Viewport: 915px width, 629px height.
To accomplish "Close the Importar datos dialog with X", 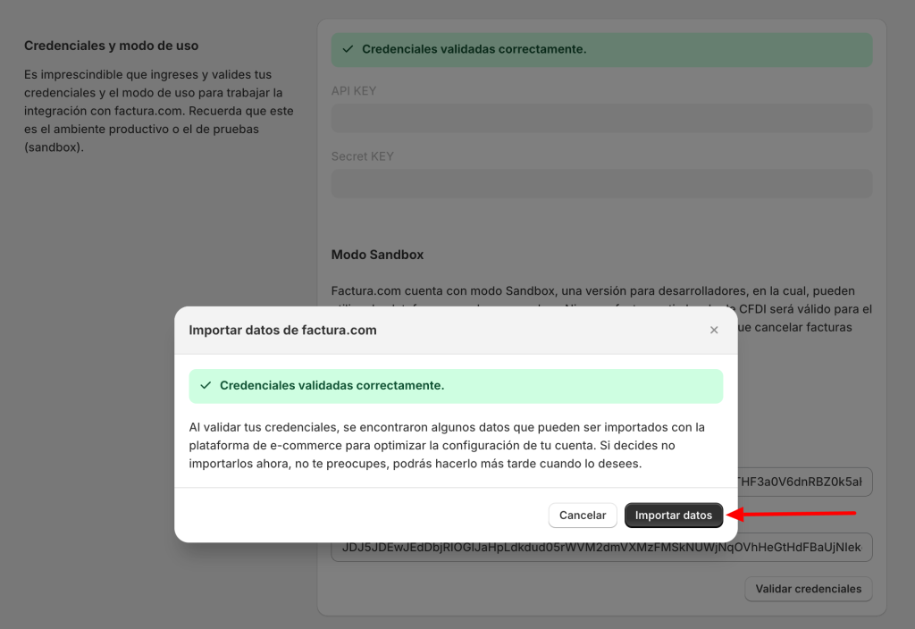I will click(714, 331).
